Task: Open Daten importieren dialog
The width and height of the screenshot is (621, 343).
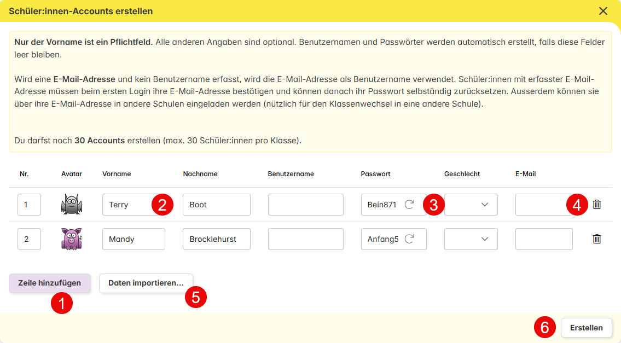Action: 146,283
